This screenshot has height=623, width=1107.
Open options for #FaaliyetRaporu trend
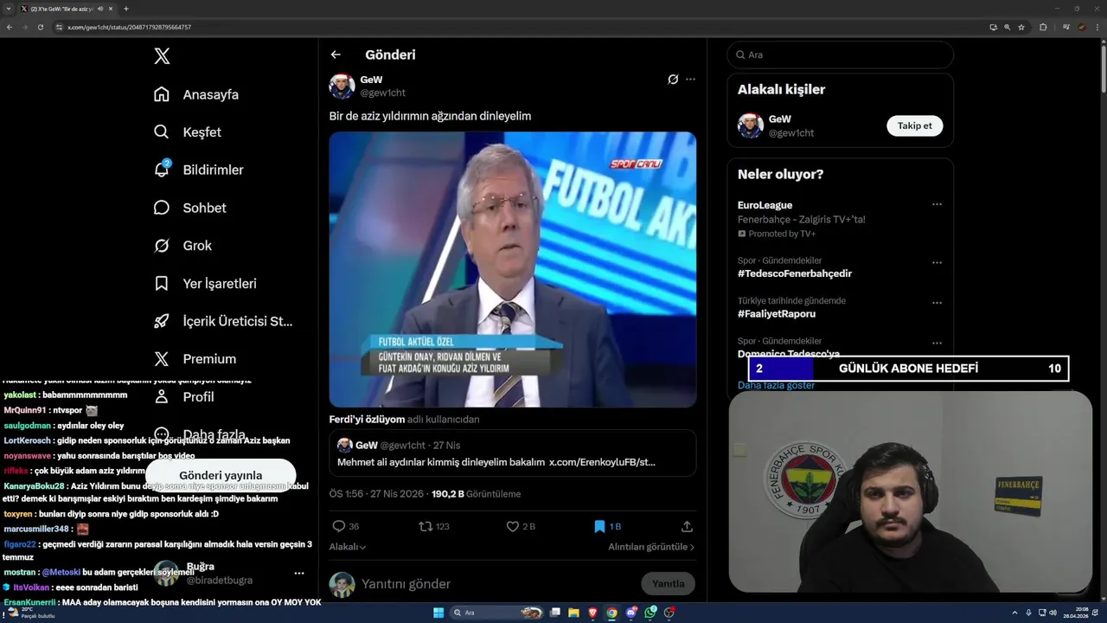pyautogui.click(x=937, y=303)
